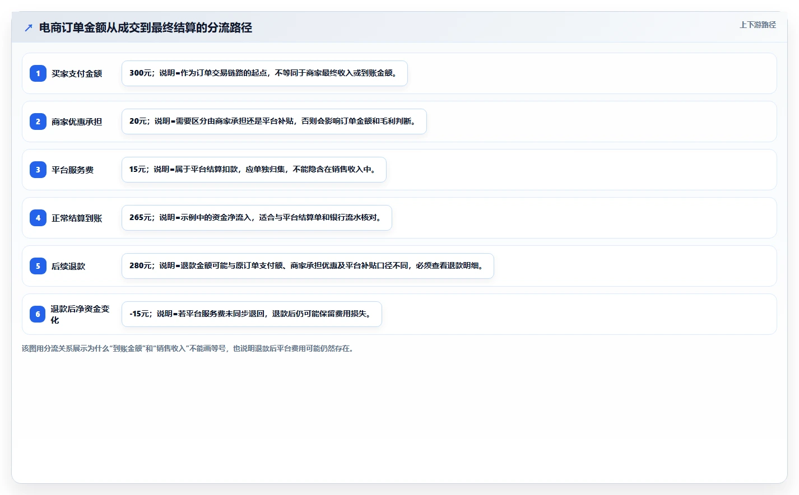Click the 20元 description box
Viewport: 799px width, 495px height.
(274, 122)
